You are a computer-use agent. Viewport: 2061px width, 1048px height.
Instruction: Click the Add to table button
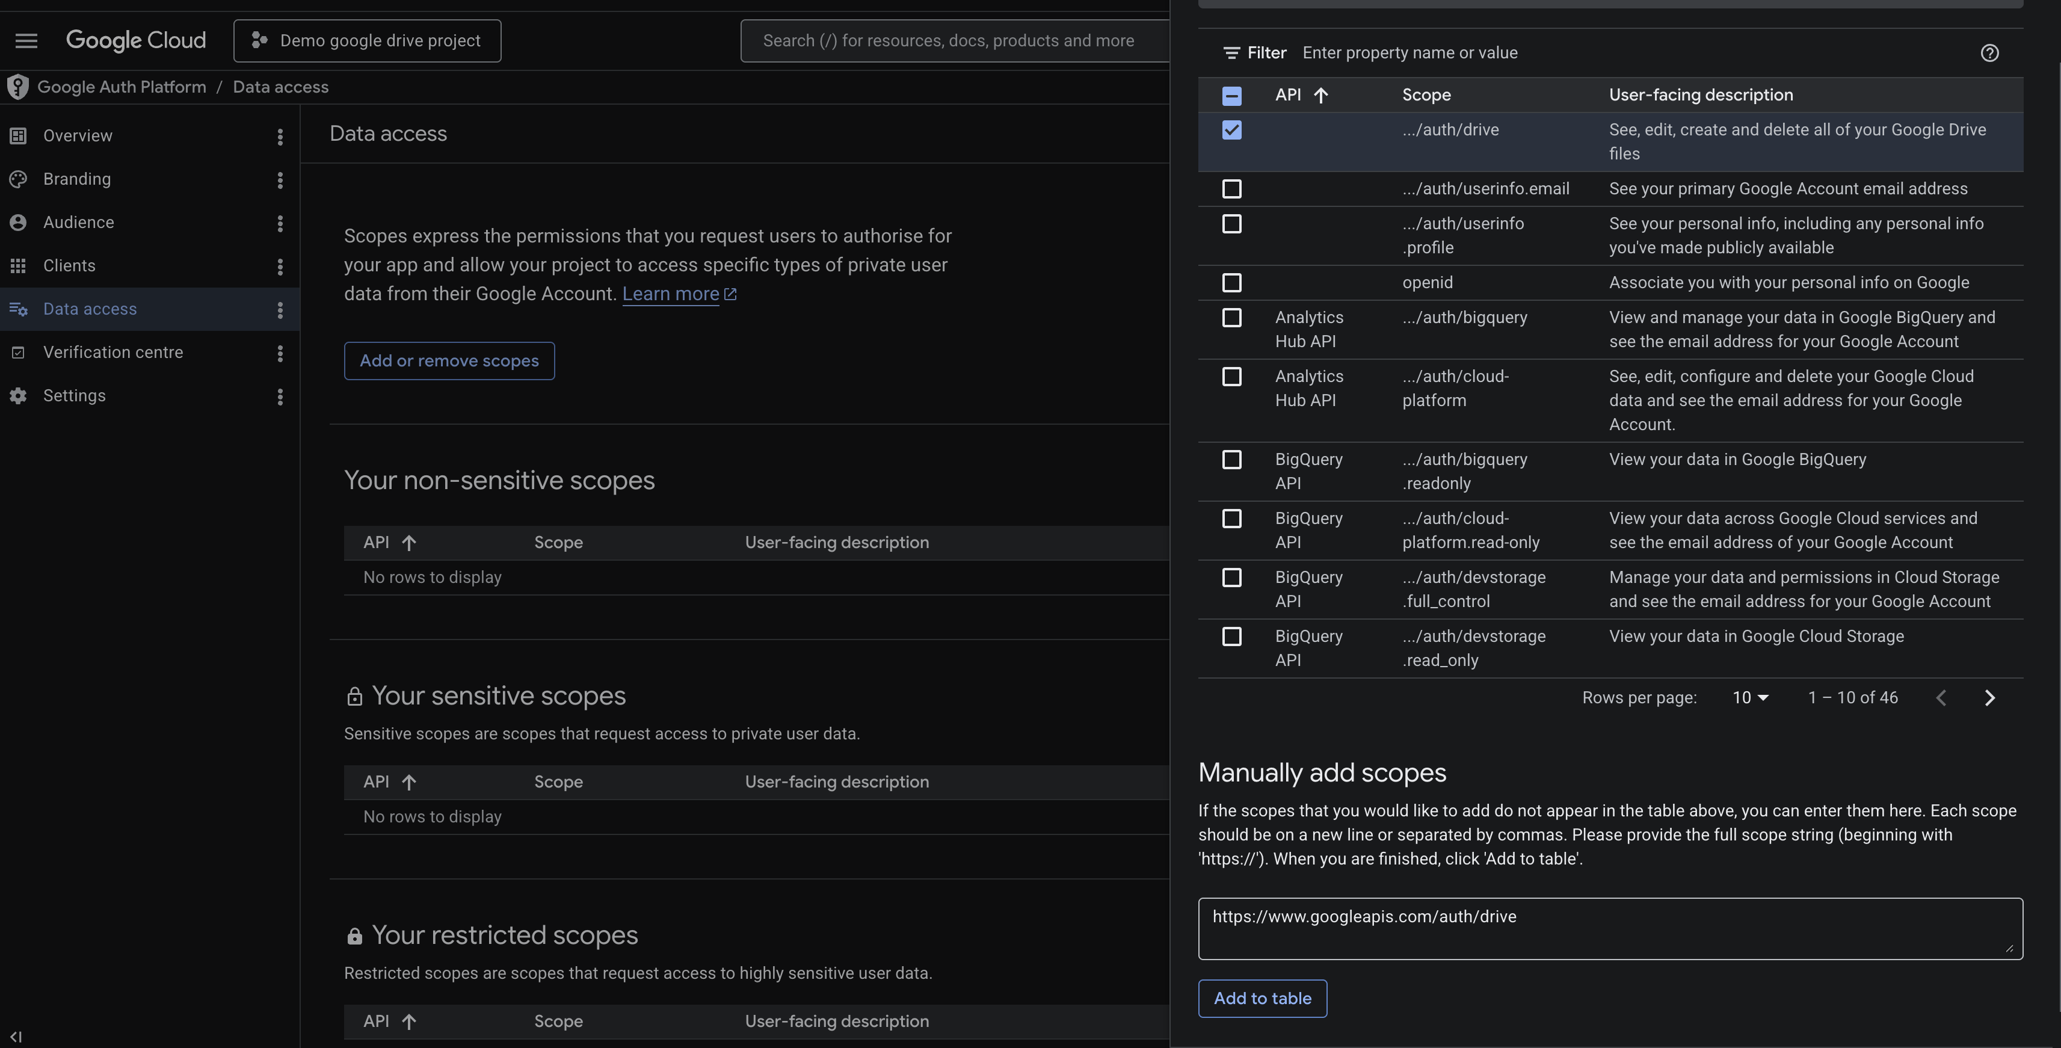[1263, 999]
